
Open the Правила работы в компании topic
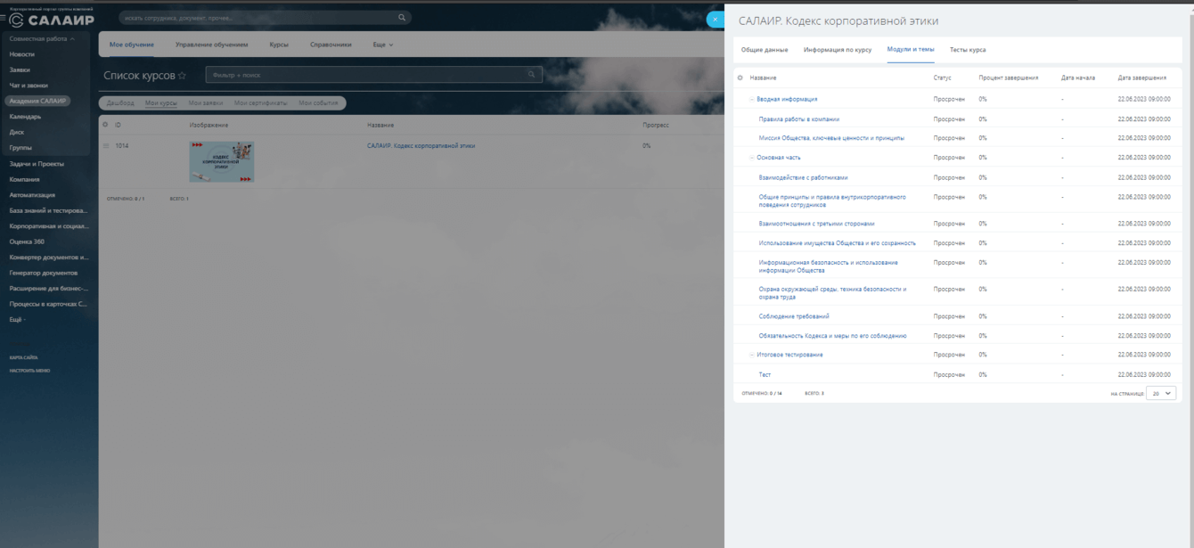click(x=799, y=119)
